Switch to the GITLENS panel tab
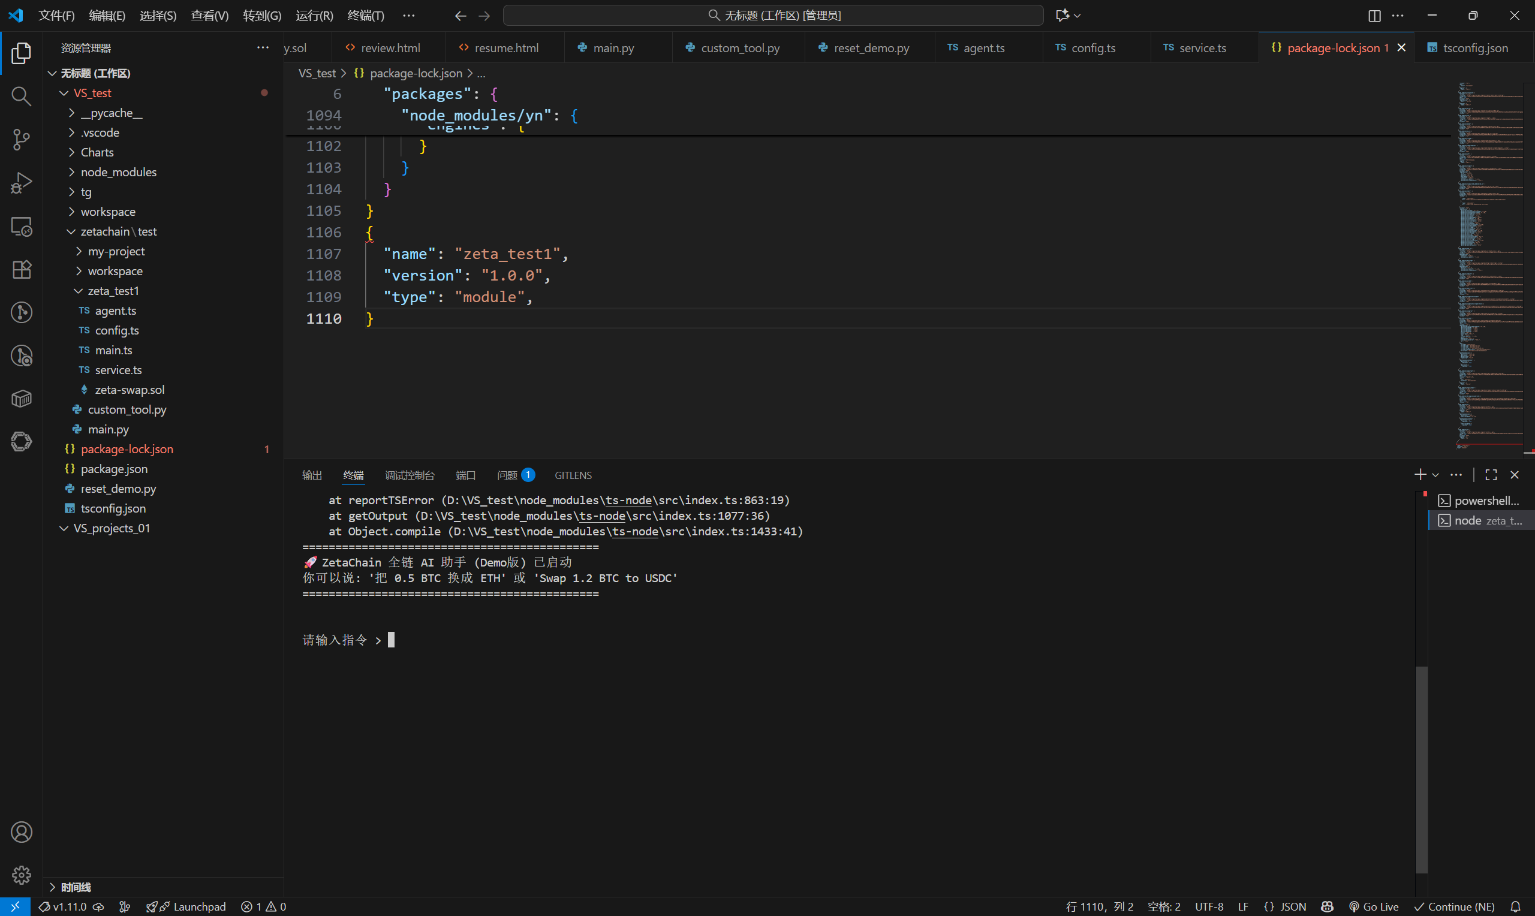Image resolution: width=1535 pixels, height=916 pixels. click(x=573, y=475)
